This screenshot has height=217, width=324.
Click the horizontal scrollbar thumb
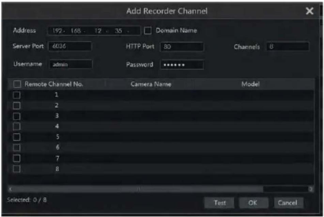tap(138, 189)
